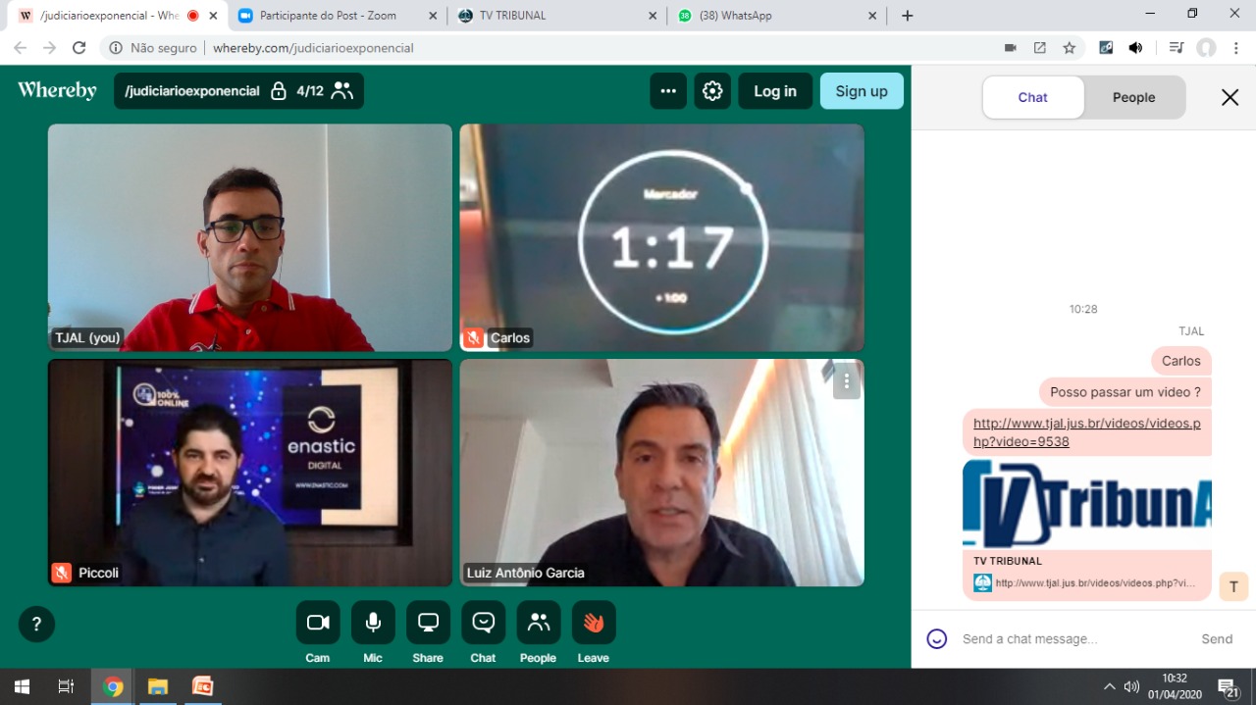Type in the Send a chat message field
Image resolution: width=1256 pixels, height=705 pixels.
1070,639
